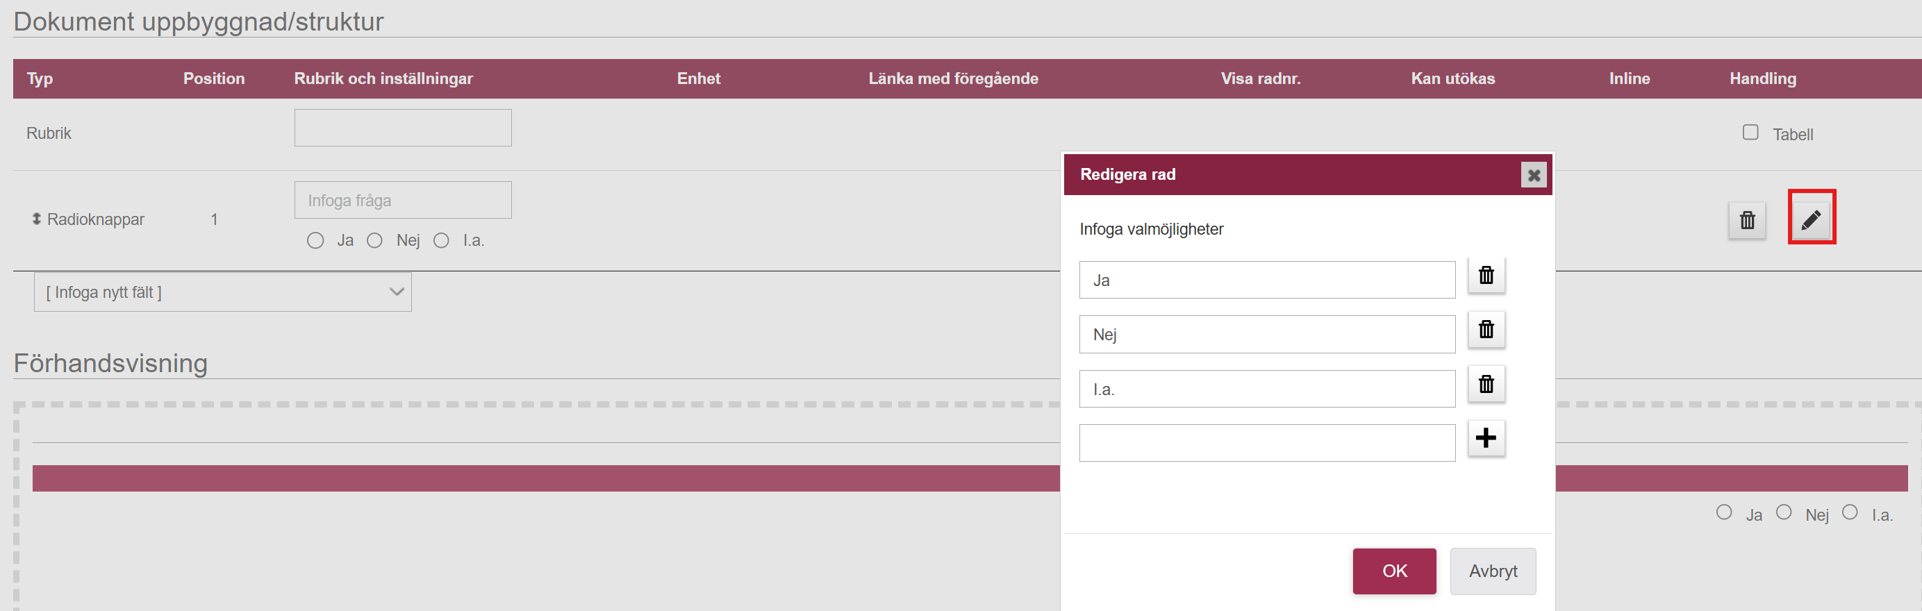Click the reorder arrows beside Radioknappar
1922x611 pixels.
click(x=36, y=219)
